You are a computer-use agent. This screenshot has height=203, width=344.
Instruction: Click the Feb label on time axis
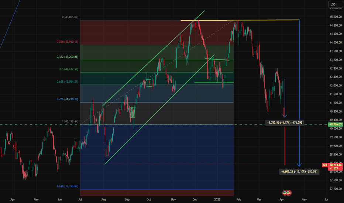coord(239,199)
